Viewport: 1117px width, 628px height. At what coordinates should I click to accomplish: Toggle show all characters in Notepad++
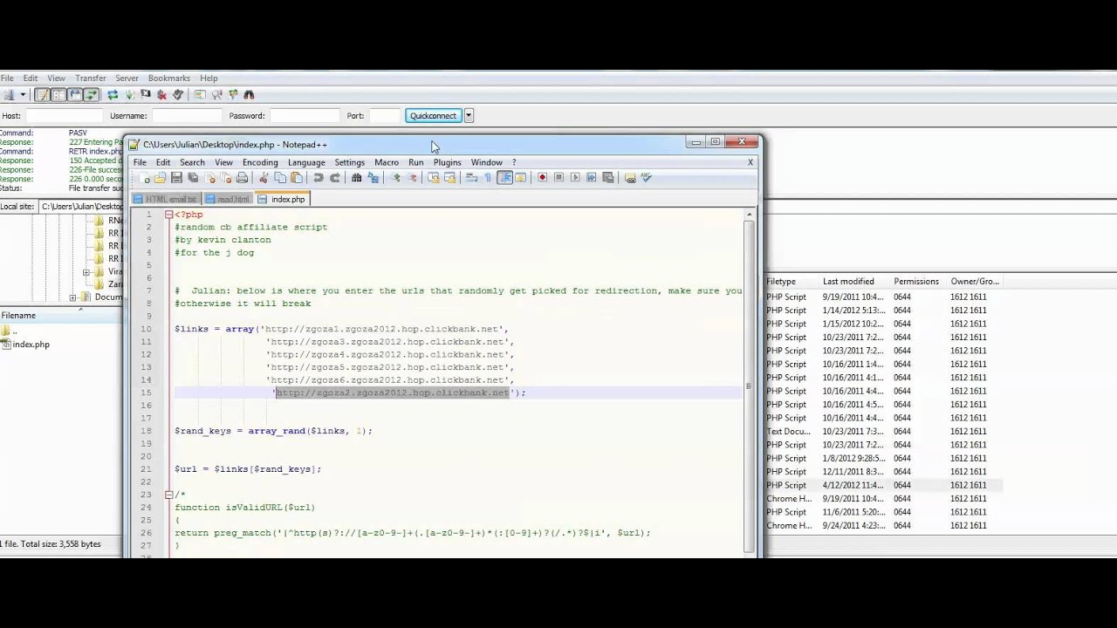[488, 178]
